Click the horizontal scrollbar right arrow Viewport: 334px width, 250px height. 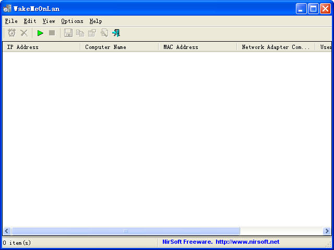point(327,231)
